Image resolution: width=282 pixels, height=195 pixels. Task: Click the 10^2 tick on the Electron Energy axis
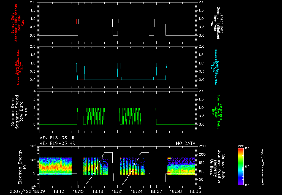point(33,160)
